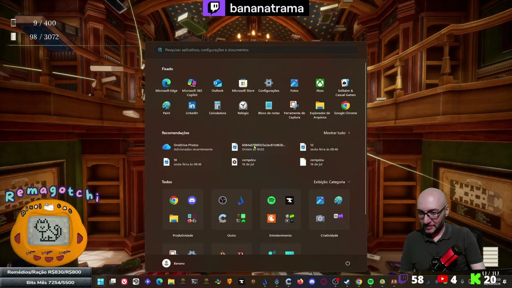The height and width of the screenshot is (288, 512).
Task: Open Firefox from the taskbar
Action: pos(300,282)
